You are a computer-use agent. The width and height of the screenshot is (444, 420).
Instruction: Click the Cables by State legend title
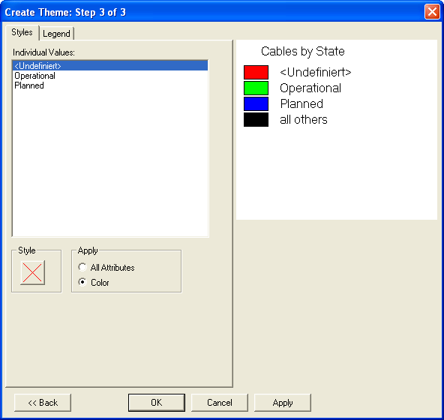tap(303, 52)
